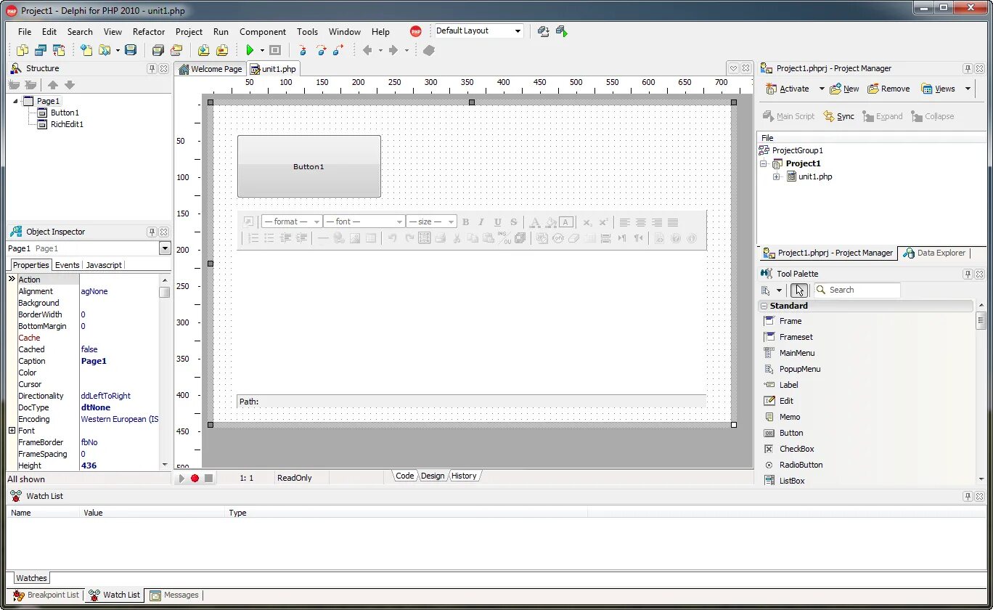This screenshot has height=610, width=993.
Task: Click the Tool Palette Search field
Action: pyautogui.click(x=857, y=290)
